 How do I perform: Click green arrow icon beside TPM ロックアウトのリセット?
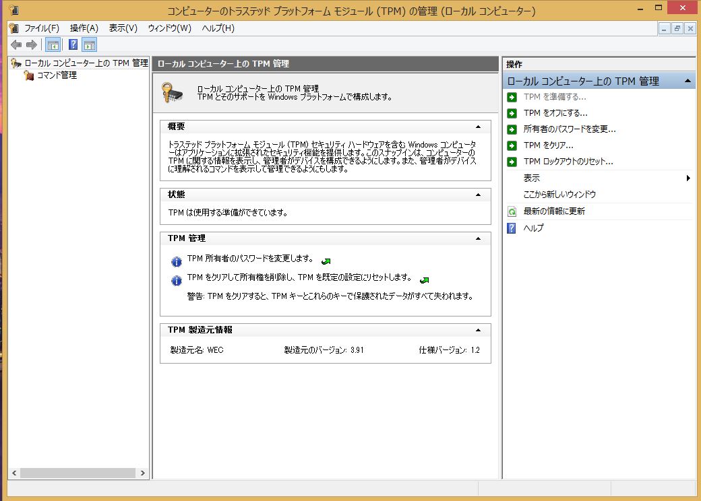point(512,162)
